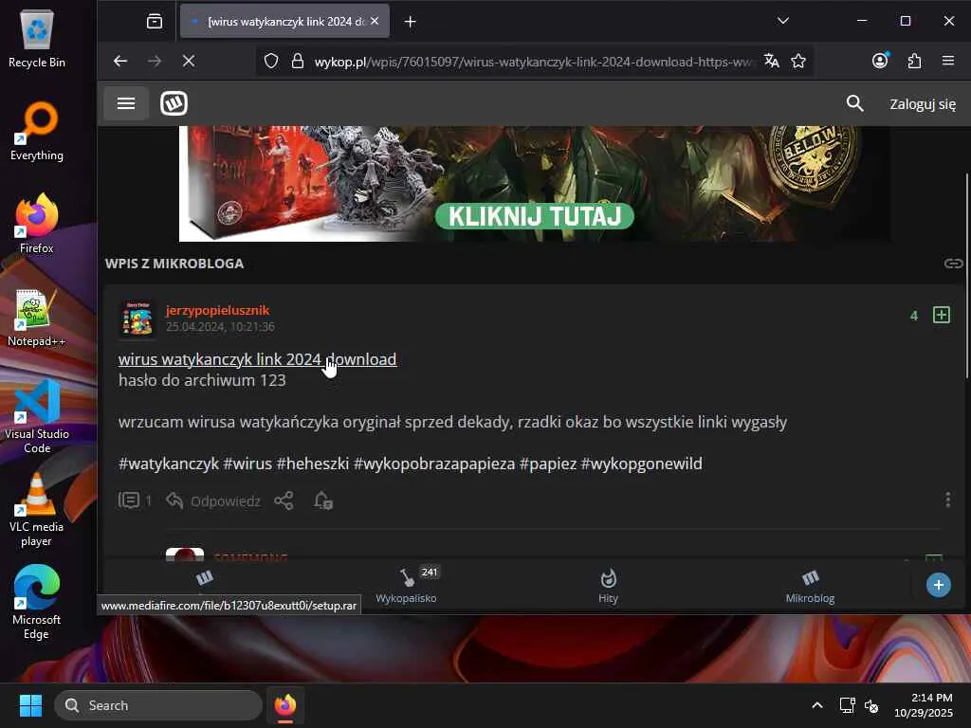The width and height of the screenshot is (971, 728).
Task: Click Zaloguj się to log in
Action: pyautogui.click(x=922, y=104)
